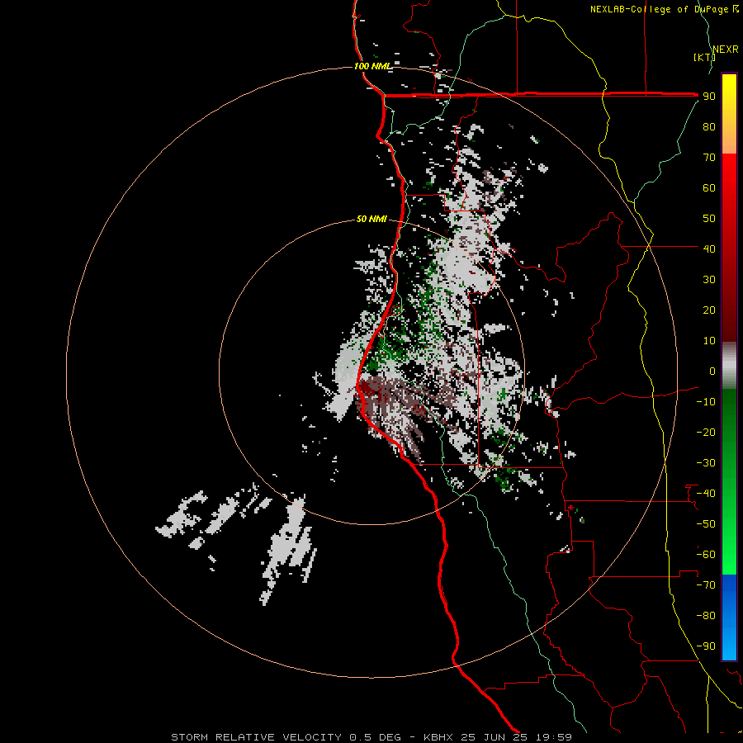Click the NEXLAB-College of DuPage title text
The image size is (743, 743).
pyautogui.click(x=664, y=9)
